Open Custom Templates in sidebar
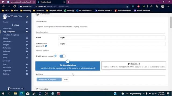The width and height of the screenshot is (172, 96). tap(12, 35)
